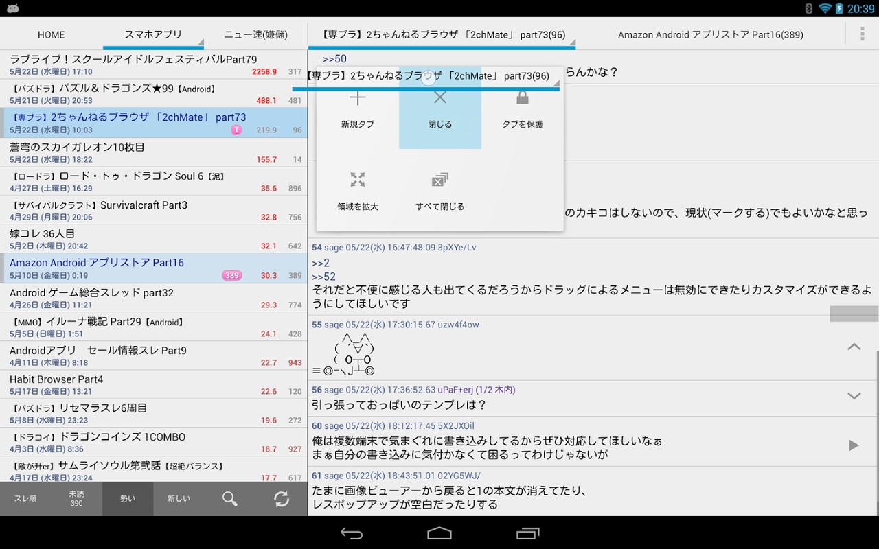Image resolution: width=879 pixels, height=549 pixels.
Task: Open ドラゴンコインズ 1COMBO thread
Action: 153,442
